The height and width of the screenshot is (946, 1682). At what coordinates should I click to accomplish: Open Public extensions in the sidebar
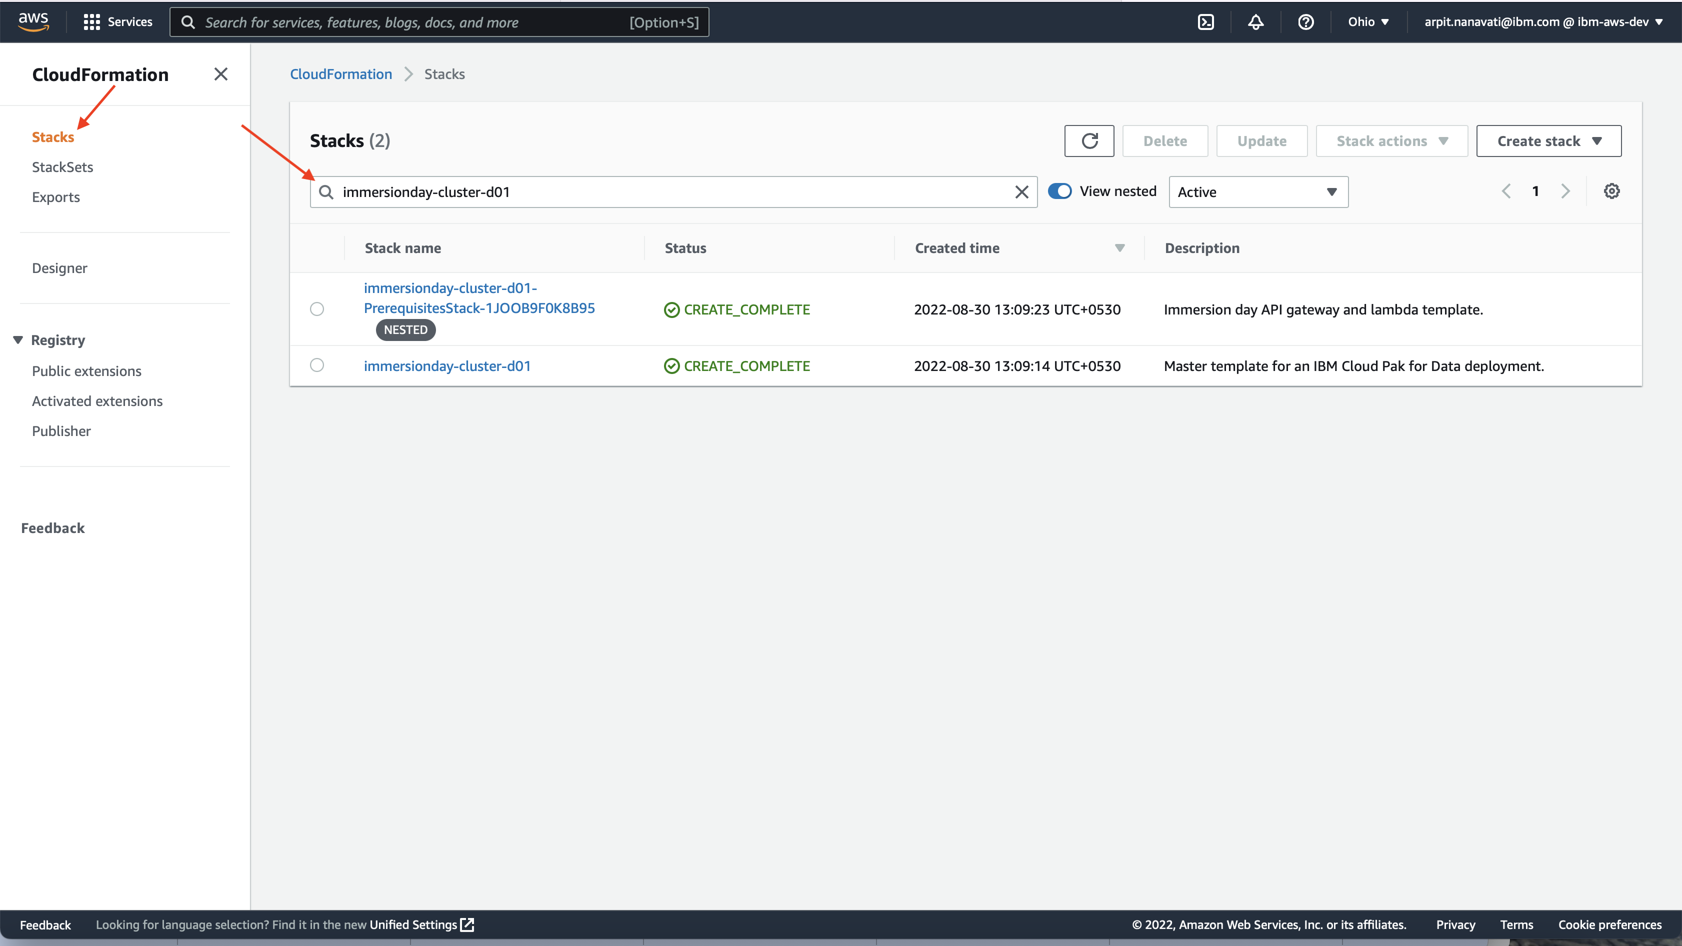[87, 371]
